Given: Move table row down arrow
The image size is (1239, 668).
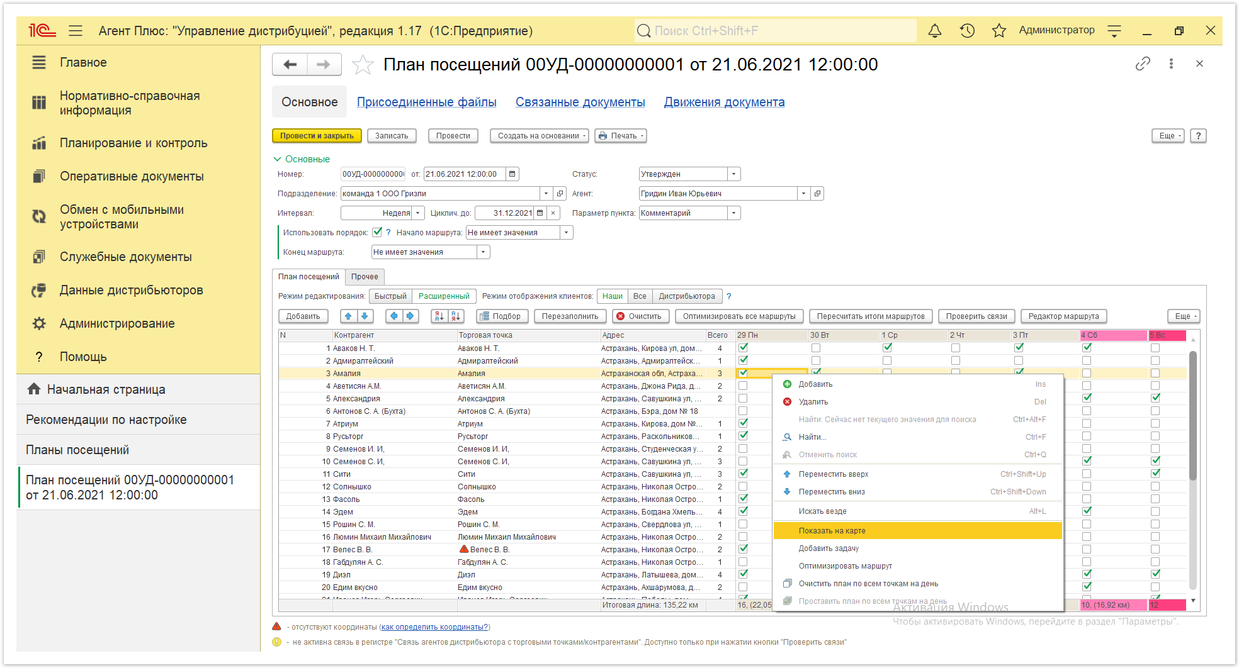Looking at the screenshot, I should tap(365, 316).
